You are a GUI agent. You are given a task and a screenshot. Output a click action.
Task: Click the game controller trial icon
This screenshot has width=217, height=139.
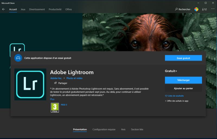(18, 58)
